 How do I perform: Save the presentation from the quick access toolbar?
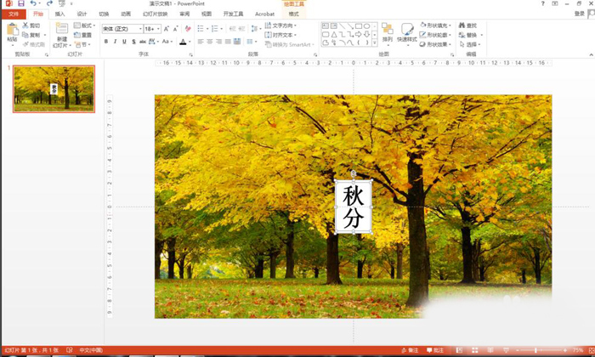20,3
